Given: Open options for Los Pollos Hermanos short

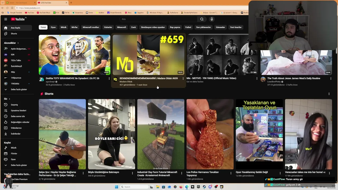Looking at the screenshot, I should click(231, 173).
